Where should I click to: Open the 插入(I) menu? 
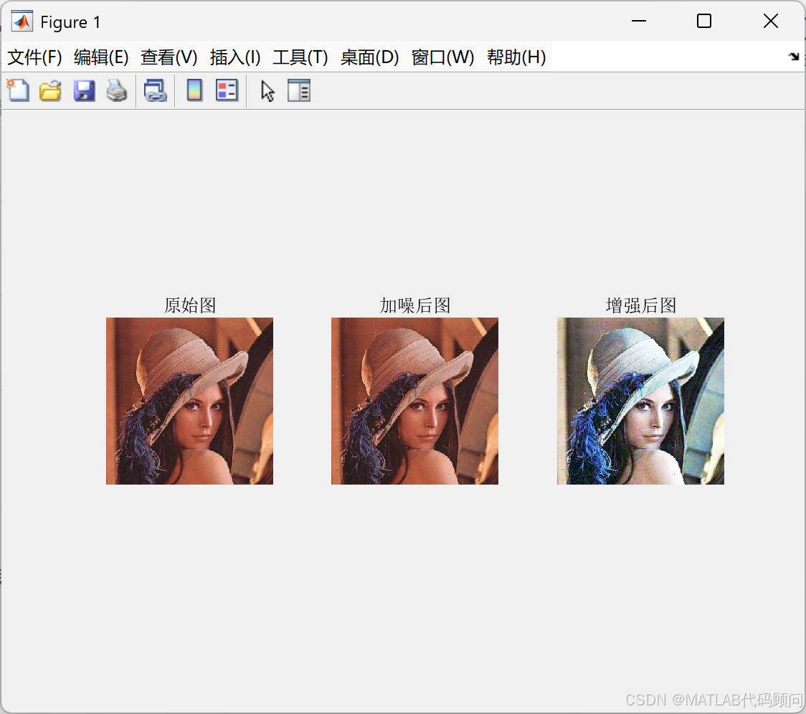235,57
